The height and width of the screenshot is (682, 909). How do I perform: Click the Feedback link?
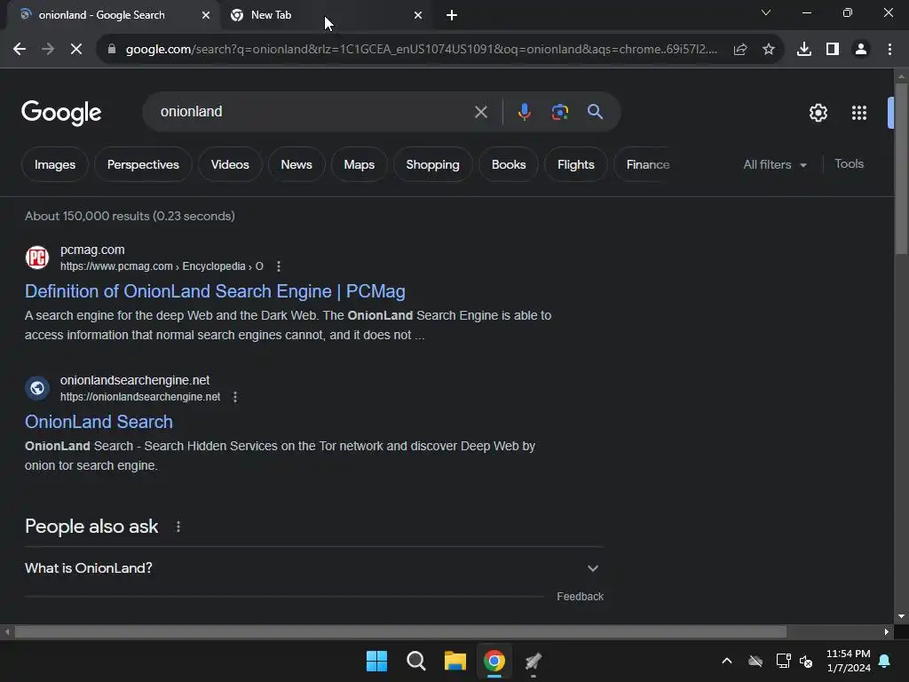click(580, 597)
